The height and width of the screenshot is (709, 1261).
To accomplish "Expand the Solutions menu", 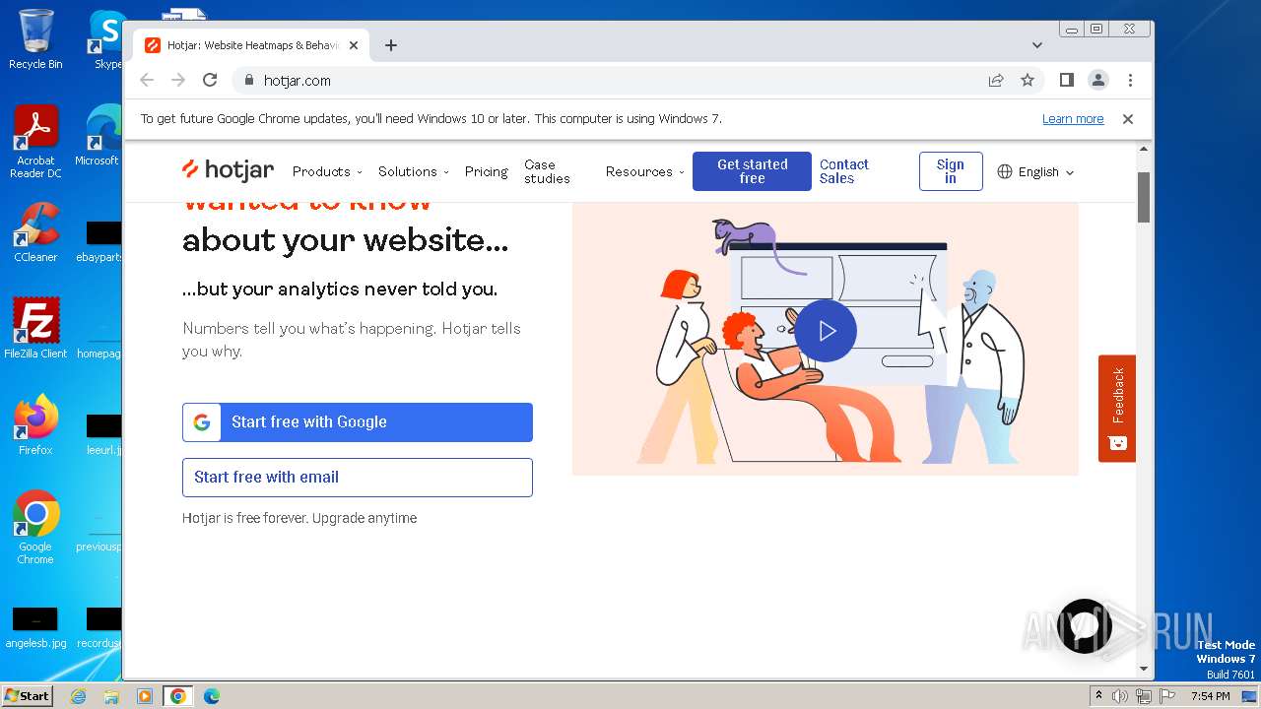I will (413, 171).
